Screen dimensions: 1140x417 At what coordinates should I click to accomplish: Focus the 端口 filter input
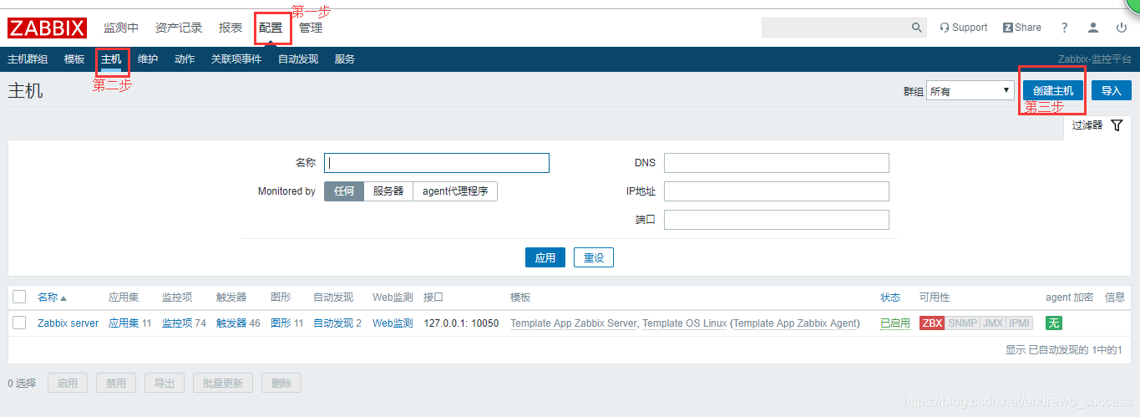(x=777, y=220)
